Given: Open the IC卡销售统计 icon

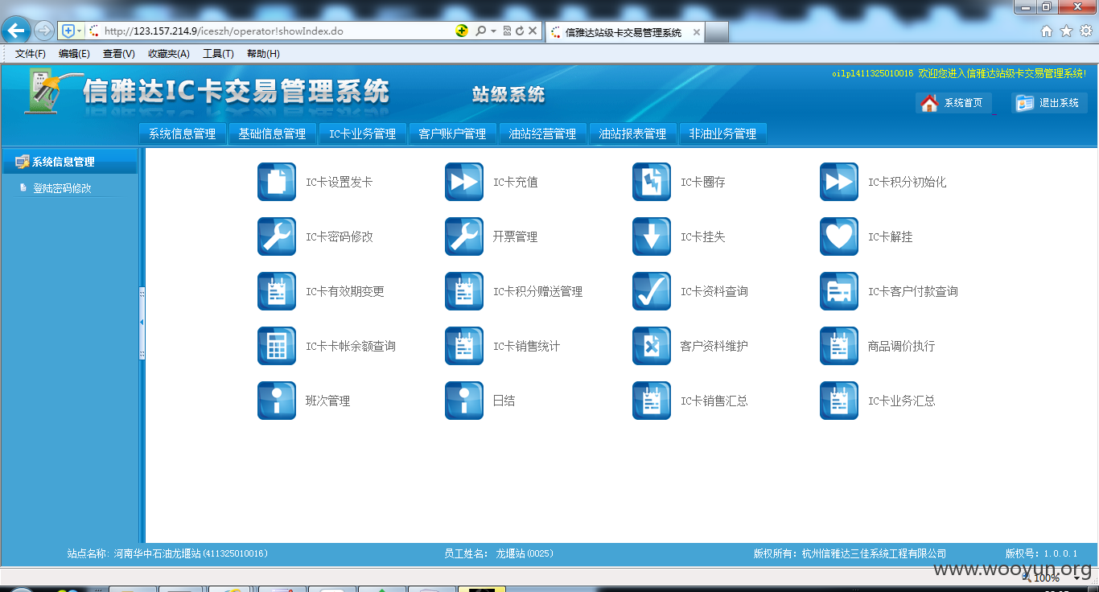Looking at the screenshot, I should click(x=464, y=346).
